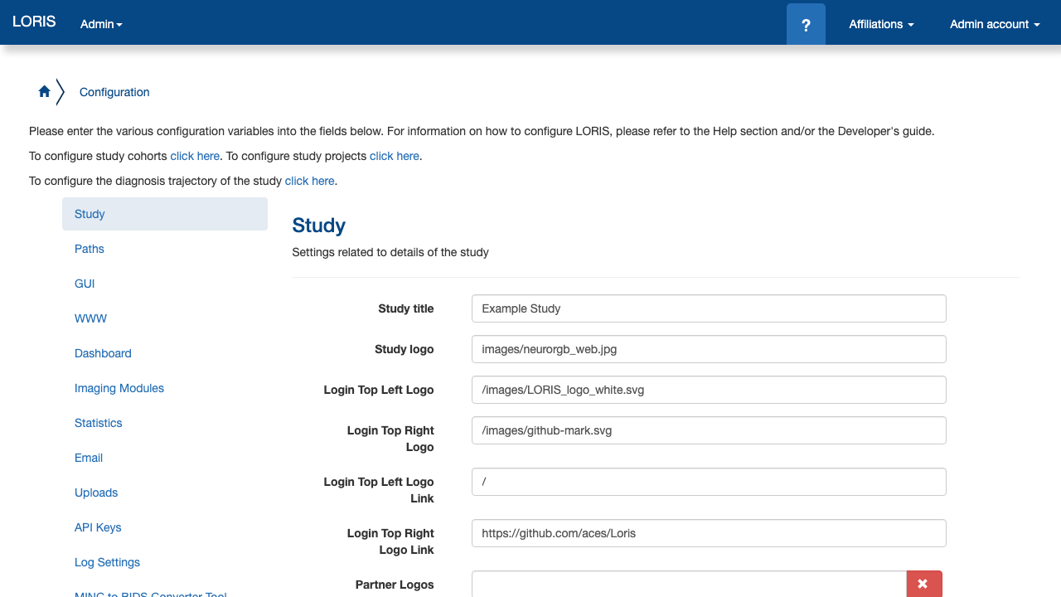Open the API Keys settings tab
1061x597 pixels.
click(x=165, y=527)
